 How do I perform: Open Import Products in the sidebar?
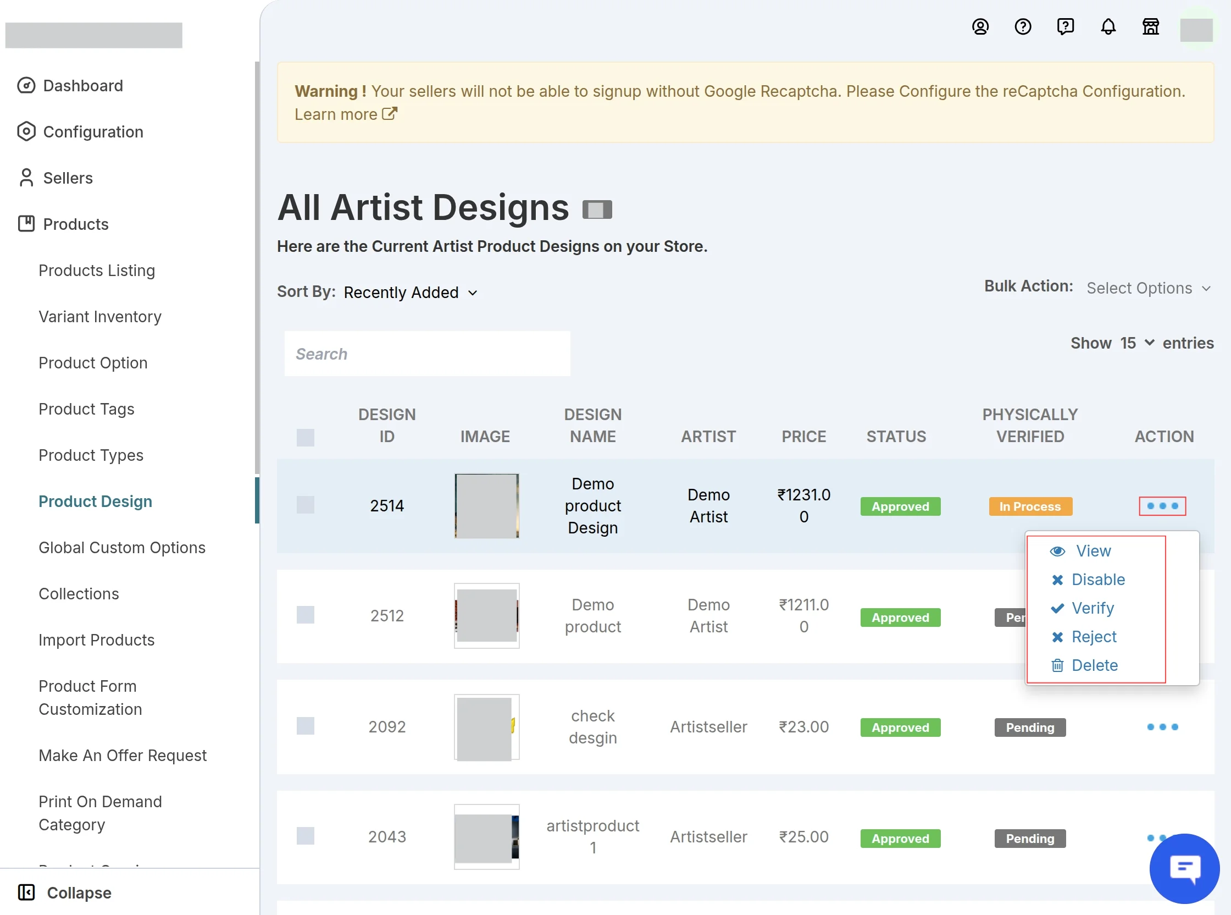coord(96,640)
